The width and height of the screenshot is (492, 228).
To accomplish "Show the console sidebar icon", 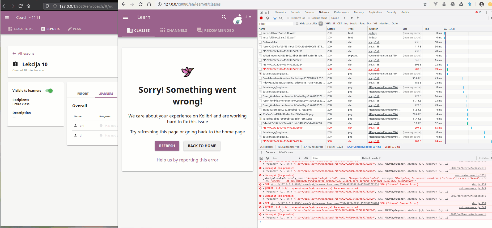I will pyautogui.click(x=261, y=158).
